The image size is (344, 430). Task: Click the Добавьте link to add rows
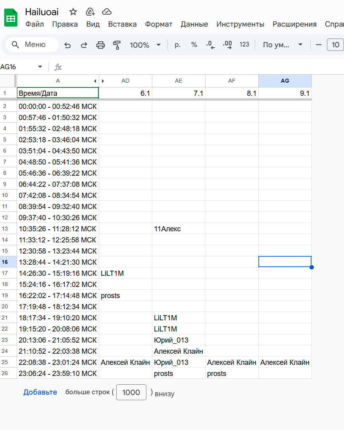tap(40, 392)
